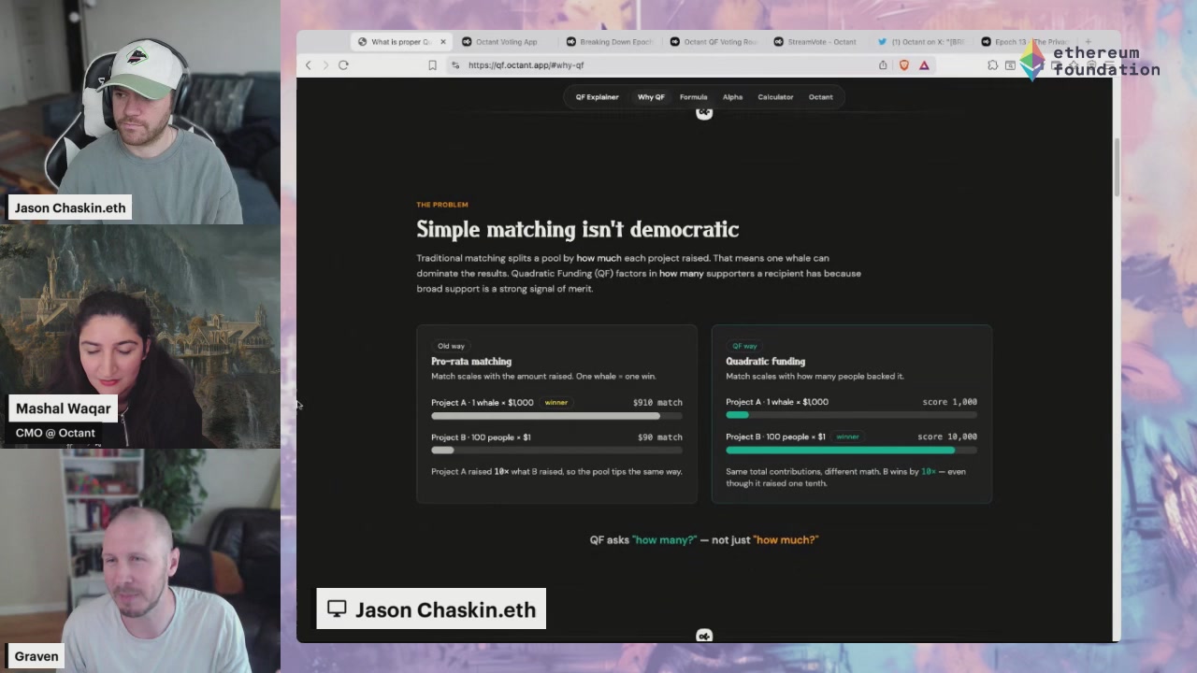Click the Brave Rewards triangle icon
The height and width of the screenshot is (673, 1197).
(x=924, y=65)
